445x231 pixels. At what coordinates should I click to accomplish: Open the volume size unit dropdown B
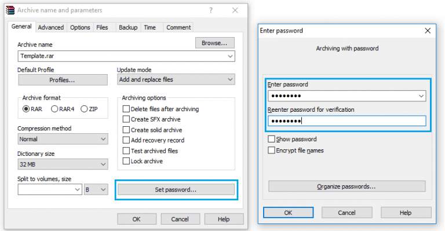point(96,190)
